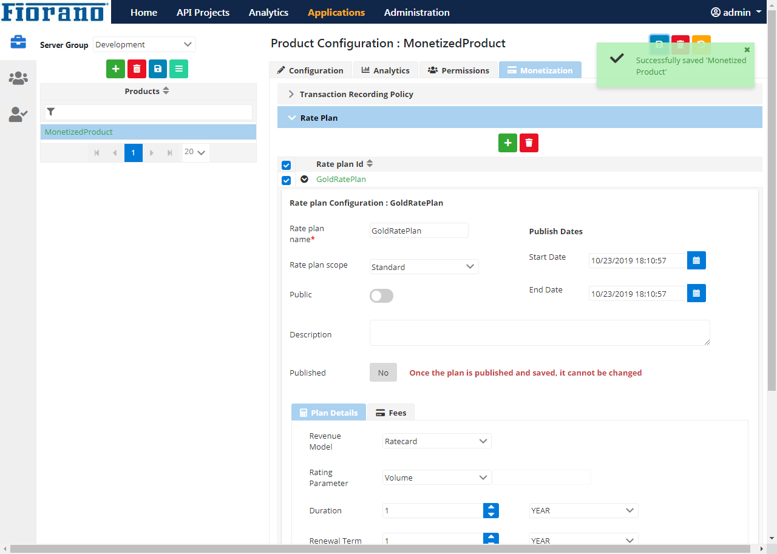Image resolution: width=777 pixels, height=554 pixels.
Task: Switch to the Fees tab
Action: [391, 413]
